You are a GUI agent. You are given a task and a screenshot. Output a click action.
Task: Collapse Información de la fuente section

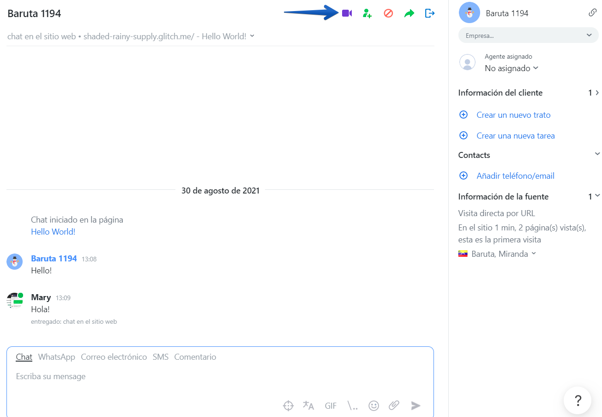pyautogui.click(x=597, y=195)
